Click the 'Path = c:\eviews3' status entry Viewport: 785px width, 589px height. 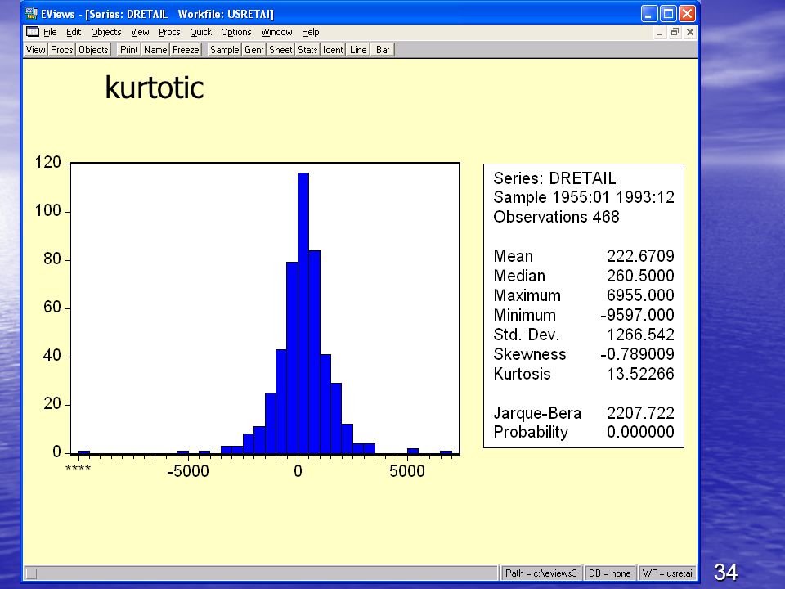click(541, 573)
